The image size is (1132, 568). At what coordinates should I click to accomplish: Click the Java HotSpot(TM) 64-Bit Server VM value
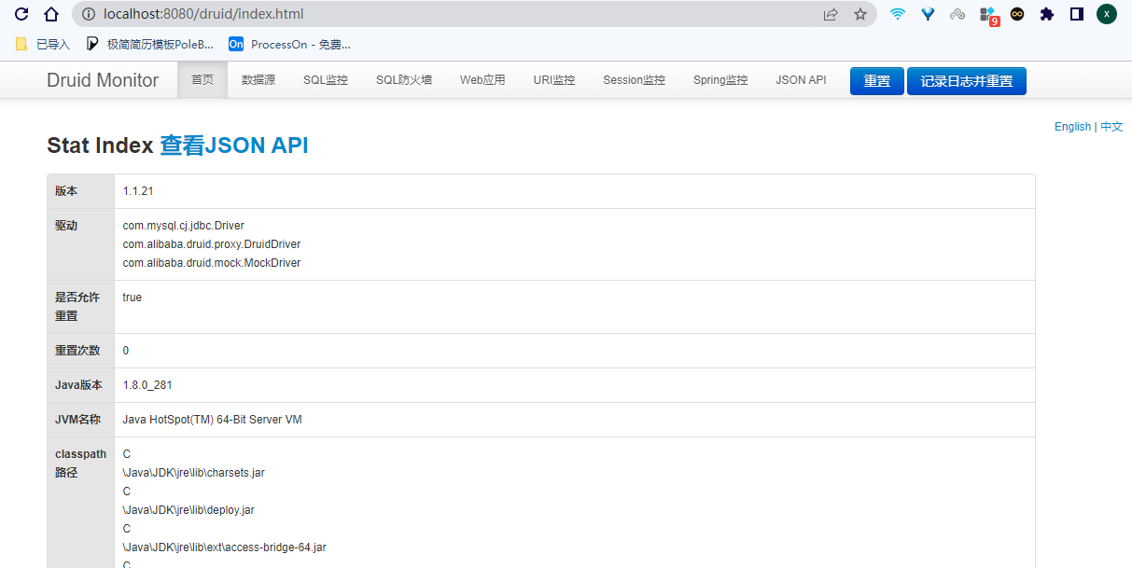213,420
